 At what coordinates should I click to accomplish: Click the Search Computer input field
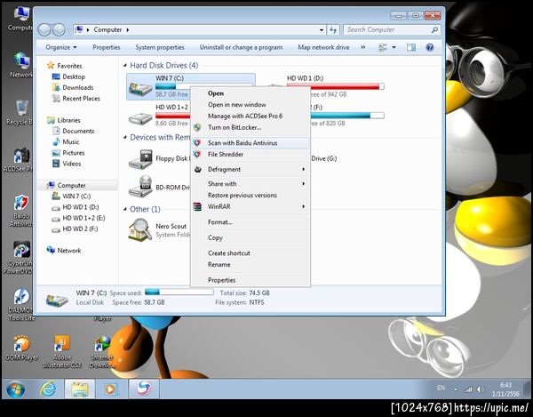point(387,30)
